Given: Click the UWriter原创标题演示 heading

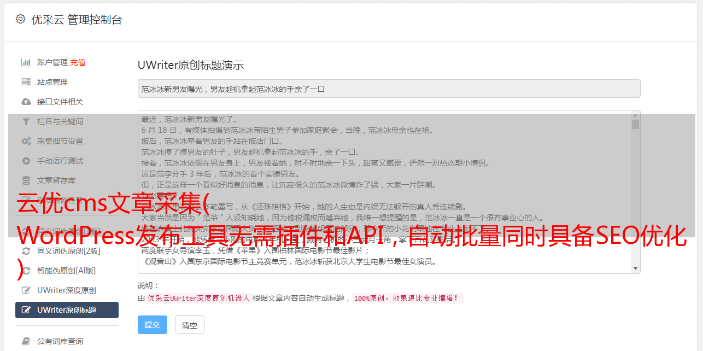Looking at the screenshot, I should [191, 65].
